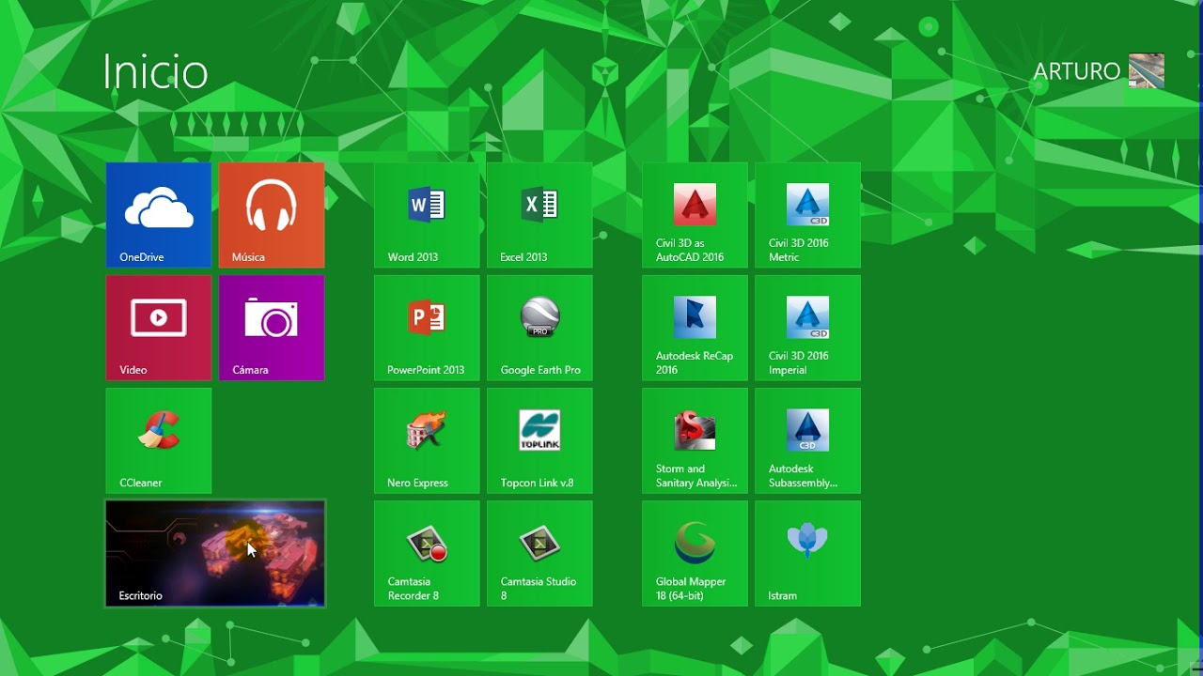Launch Word 2013
1203x676 pixels.
[x=427, y=215]
